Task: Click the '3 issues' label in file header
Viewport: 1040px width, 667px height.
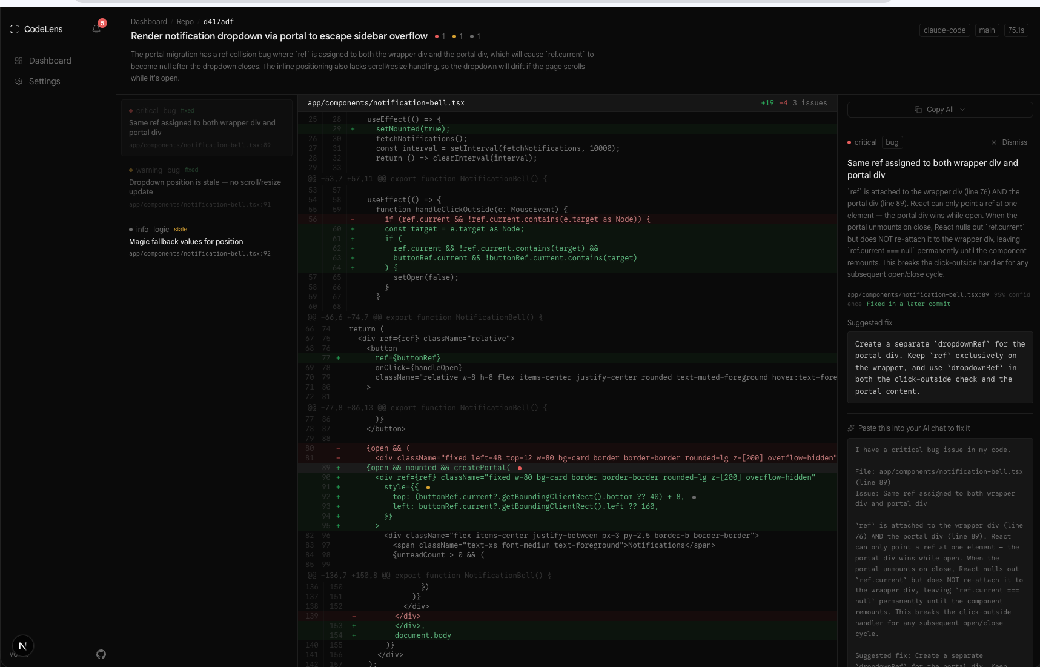Action: [x=810, y=103]
